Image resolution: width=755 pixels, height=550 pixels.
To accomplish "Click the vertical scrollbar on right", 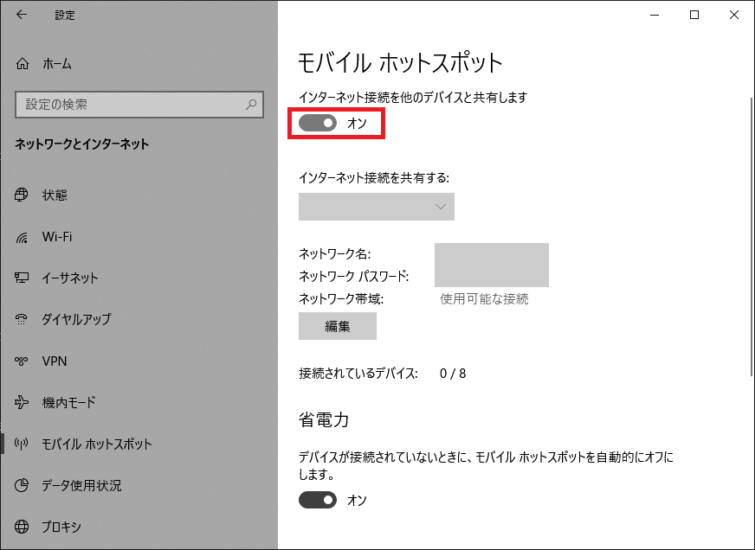I will click(750, 235).
